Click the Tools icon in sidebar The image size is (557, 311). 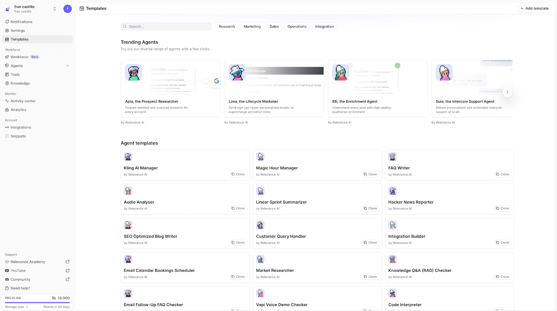(7, 74)
